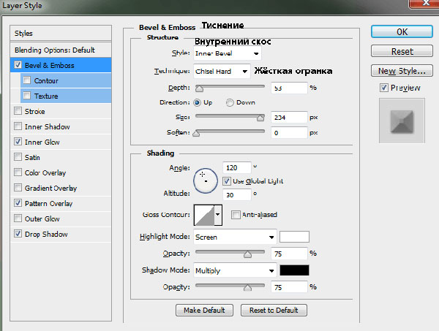The width and height of the screenshot is (439, 331).
Task: Toggle the Use Global Light checkbox
Action: 227,181
